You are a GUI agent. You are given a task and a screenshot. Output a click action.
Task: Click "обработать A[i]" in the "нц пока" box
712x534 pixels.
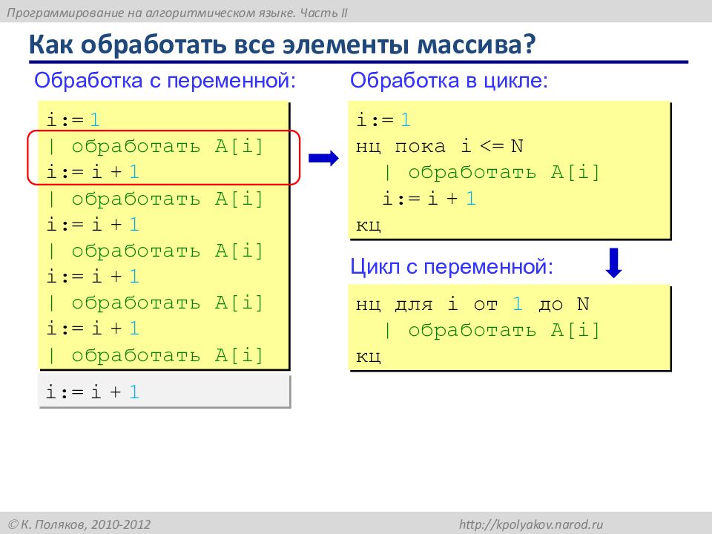click(x=504, y=172)
